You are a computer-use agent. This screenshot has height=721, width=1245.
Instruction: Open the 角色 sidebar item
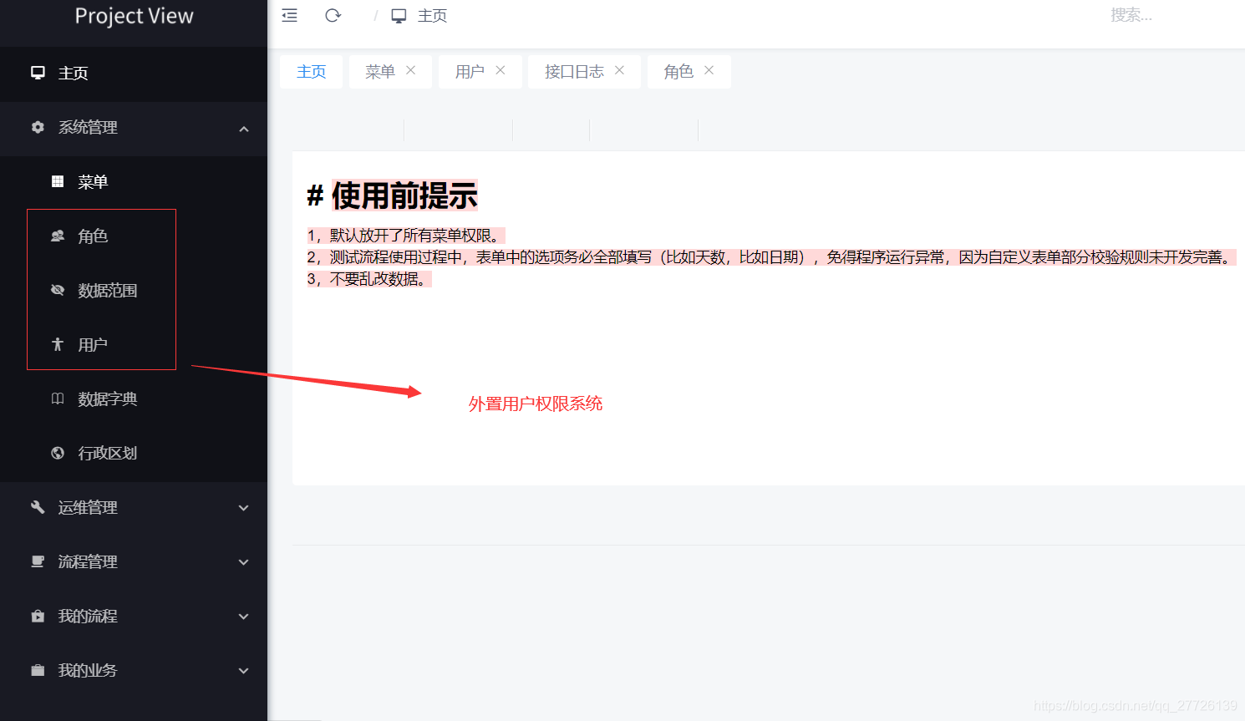[x=134, y=236]
